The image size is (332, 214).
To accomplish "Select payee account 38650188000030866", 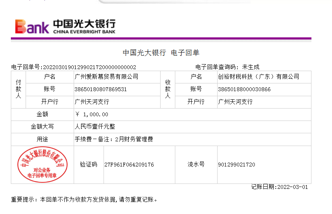I will click(x=244, y=89).
